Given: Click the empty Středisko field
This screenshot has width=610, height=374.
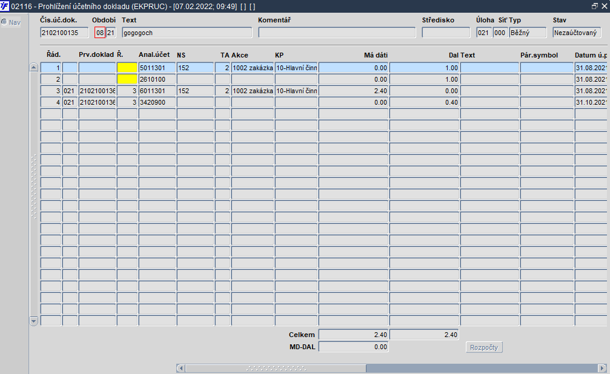Looking at the screenshot, I should coord(446,33).
